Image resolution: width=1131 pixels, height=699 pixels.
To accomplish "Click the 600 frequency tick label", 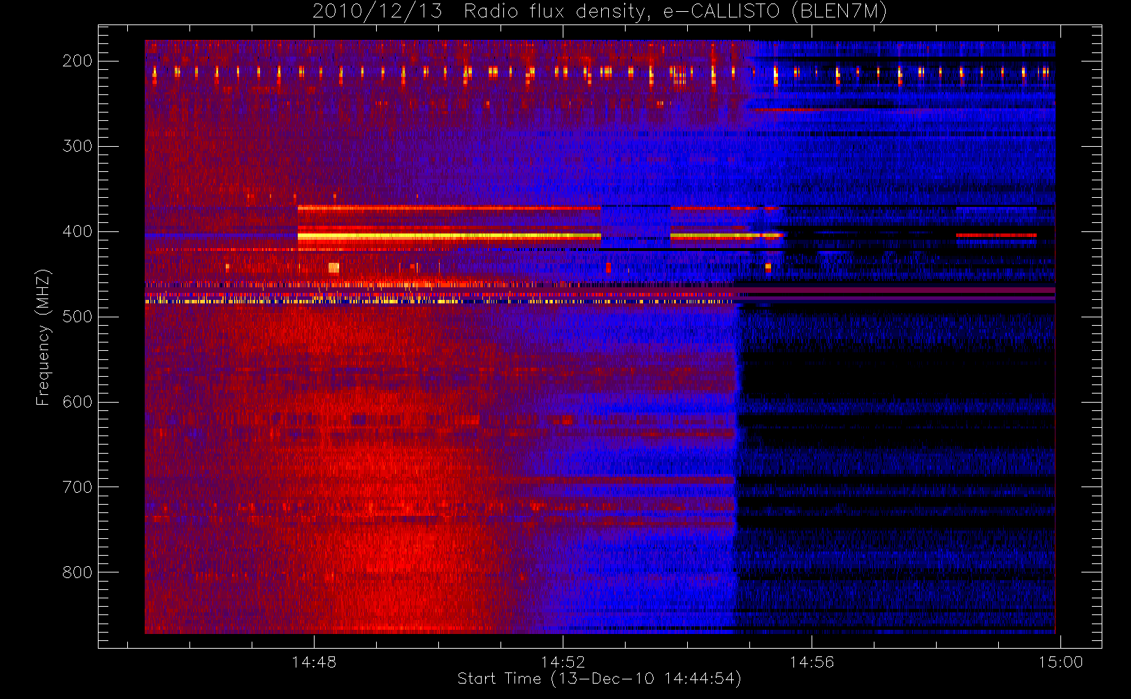I will coord(78,402).
